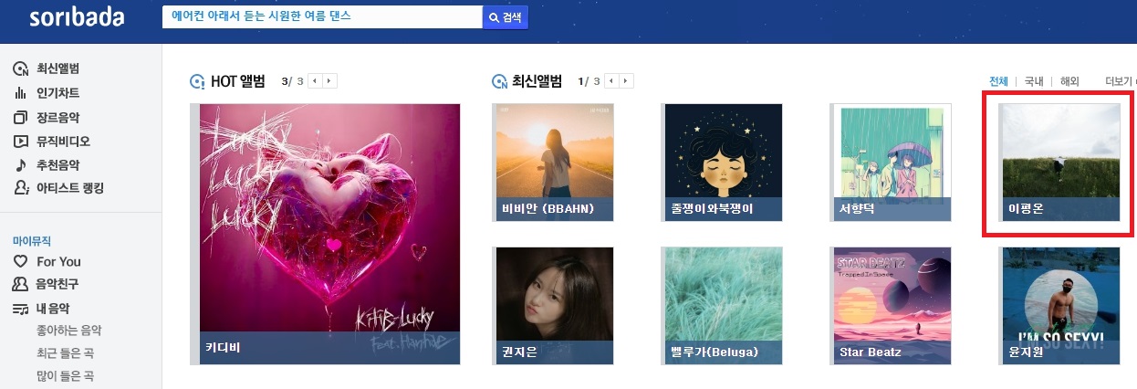
Task: Show previous HOT 앨범 page arrow
Action: [x=315, y=81]
